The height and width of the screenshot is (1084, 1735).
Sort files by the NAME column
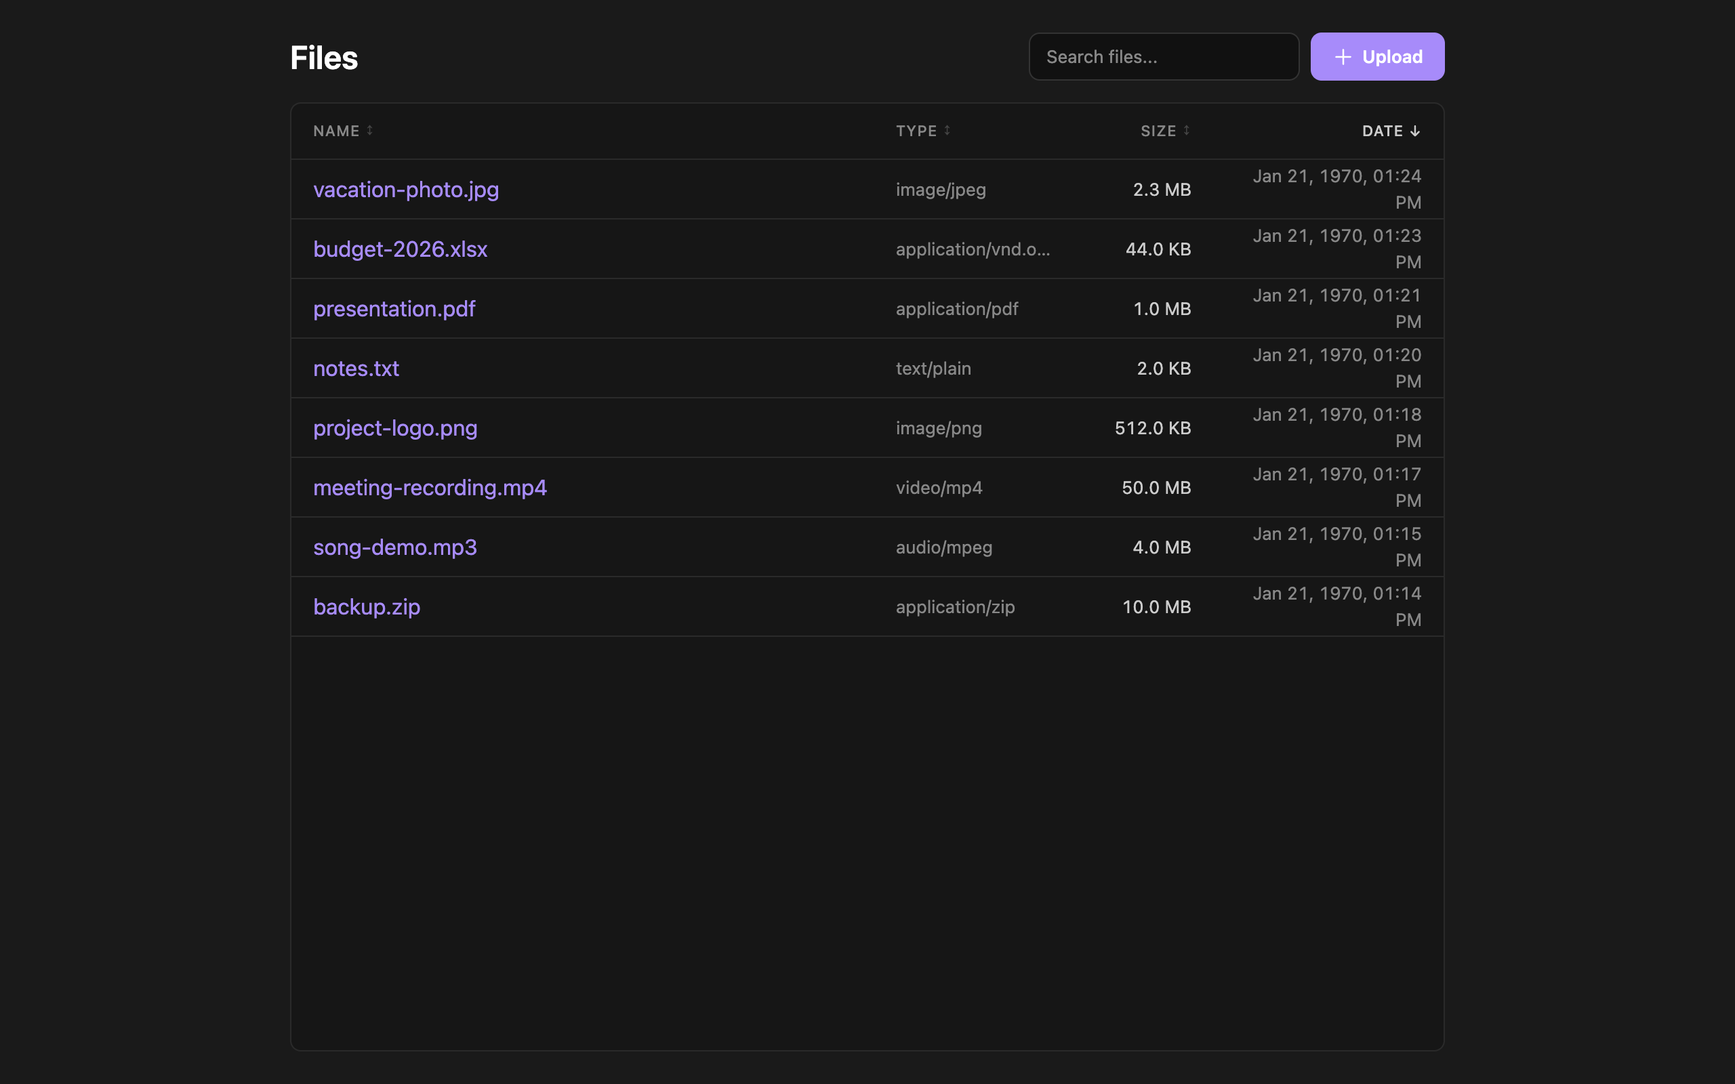tap(337, 131)
